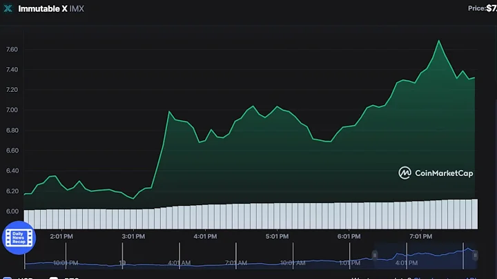Click the highlighted range in the navigator
The height and width of the screenshot is (279, 497).
point(425,256)
